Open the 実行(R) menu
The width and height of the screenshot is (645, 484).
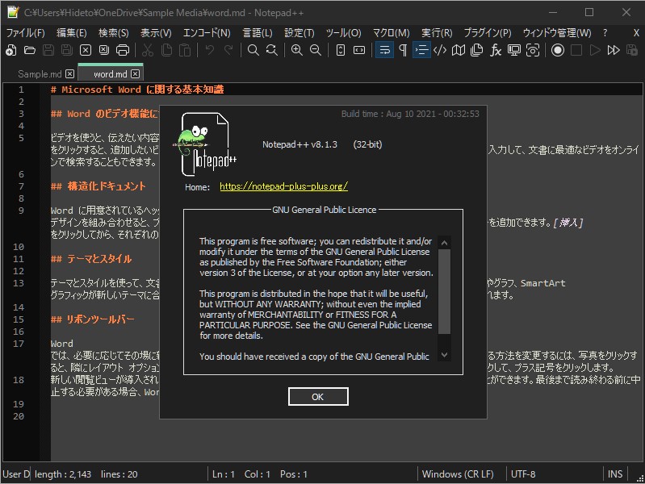(x=437, y=33)
